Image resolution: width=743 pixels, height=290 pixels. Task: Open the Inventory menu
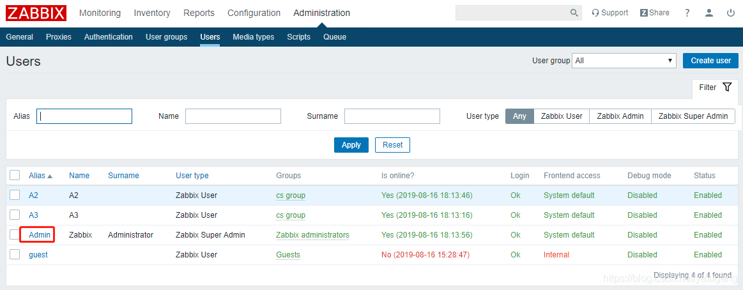pyautogui.click(x=152, y=13)
